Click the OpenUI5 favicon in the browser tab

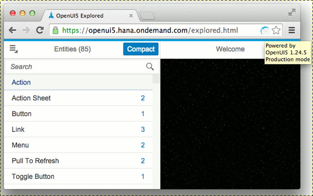click(x=51, y=15)
